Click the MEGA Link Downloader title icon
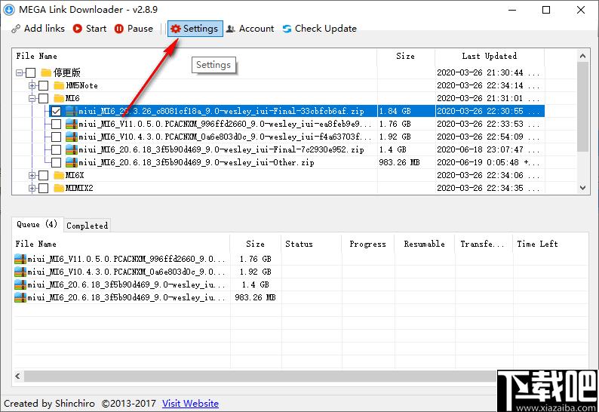599x412 pixels. click(x=9, y=10)
